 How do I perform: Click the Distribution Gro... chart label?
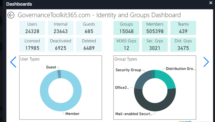click(x=180, y=69)
